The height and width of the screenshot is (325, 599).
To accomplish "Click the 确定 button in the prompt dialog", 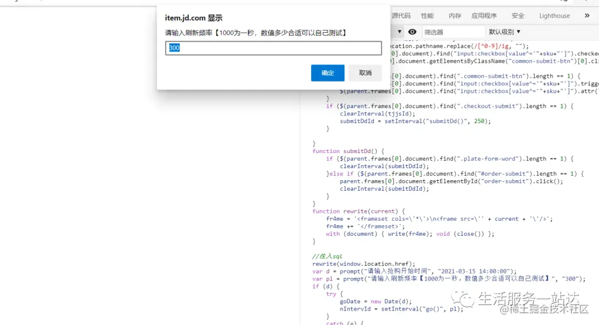I will (x=327, y=73).
